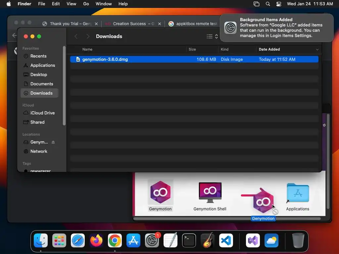Screen dimensions: 339x254
Task: Open Spotlight search in the menu bar
Action: pyautogui.click(x=267, y=4)
